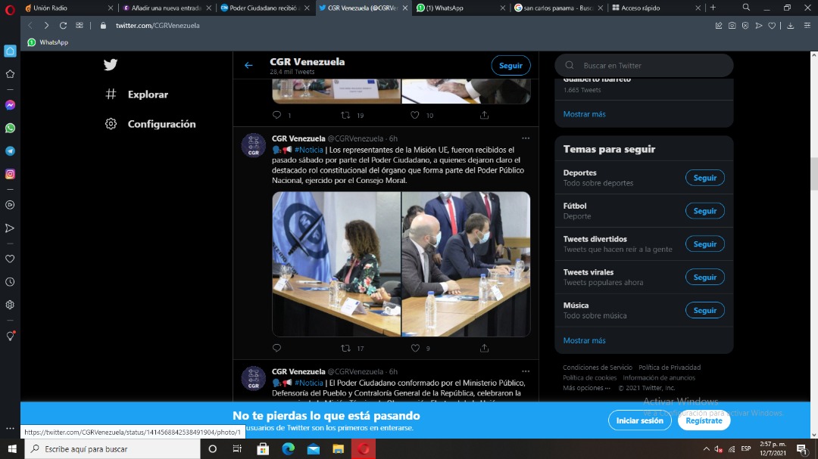This screenshot has width=818, height=459.
Task: Click the Buscar en Twitter search field
Action: click(651, 66)
